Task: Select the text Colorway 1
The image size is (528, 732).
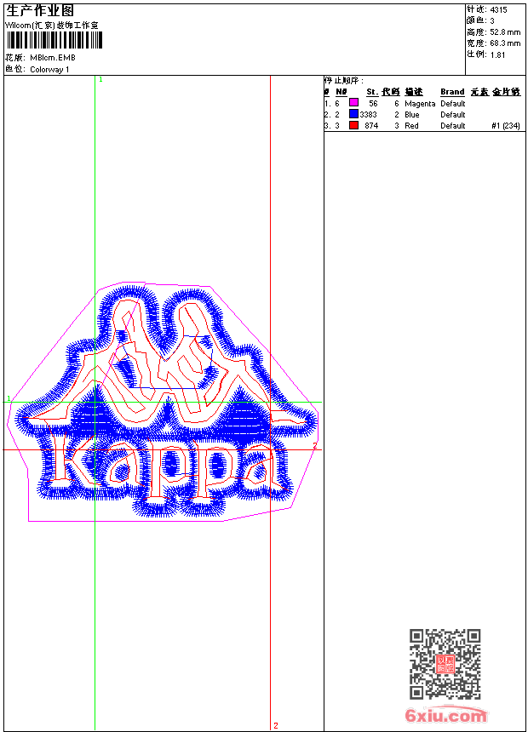Action: tap(49, 70)
